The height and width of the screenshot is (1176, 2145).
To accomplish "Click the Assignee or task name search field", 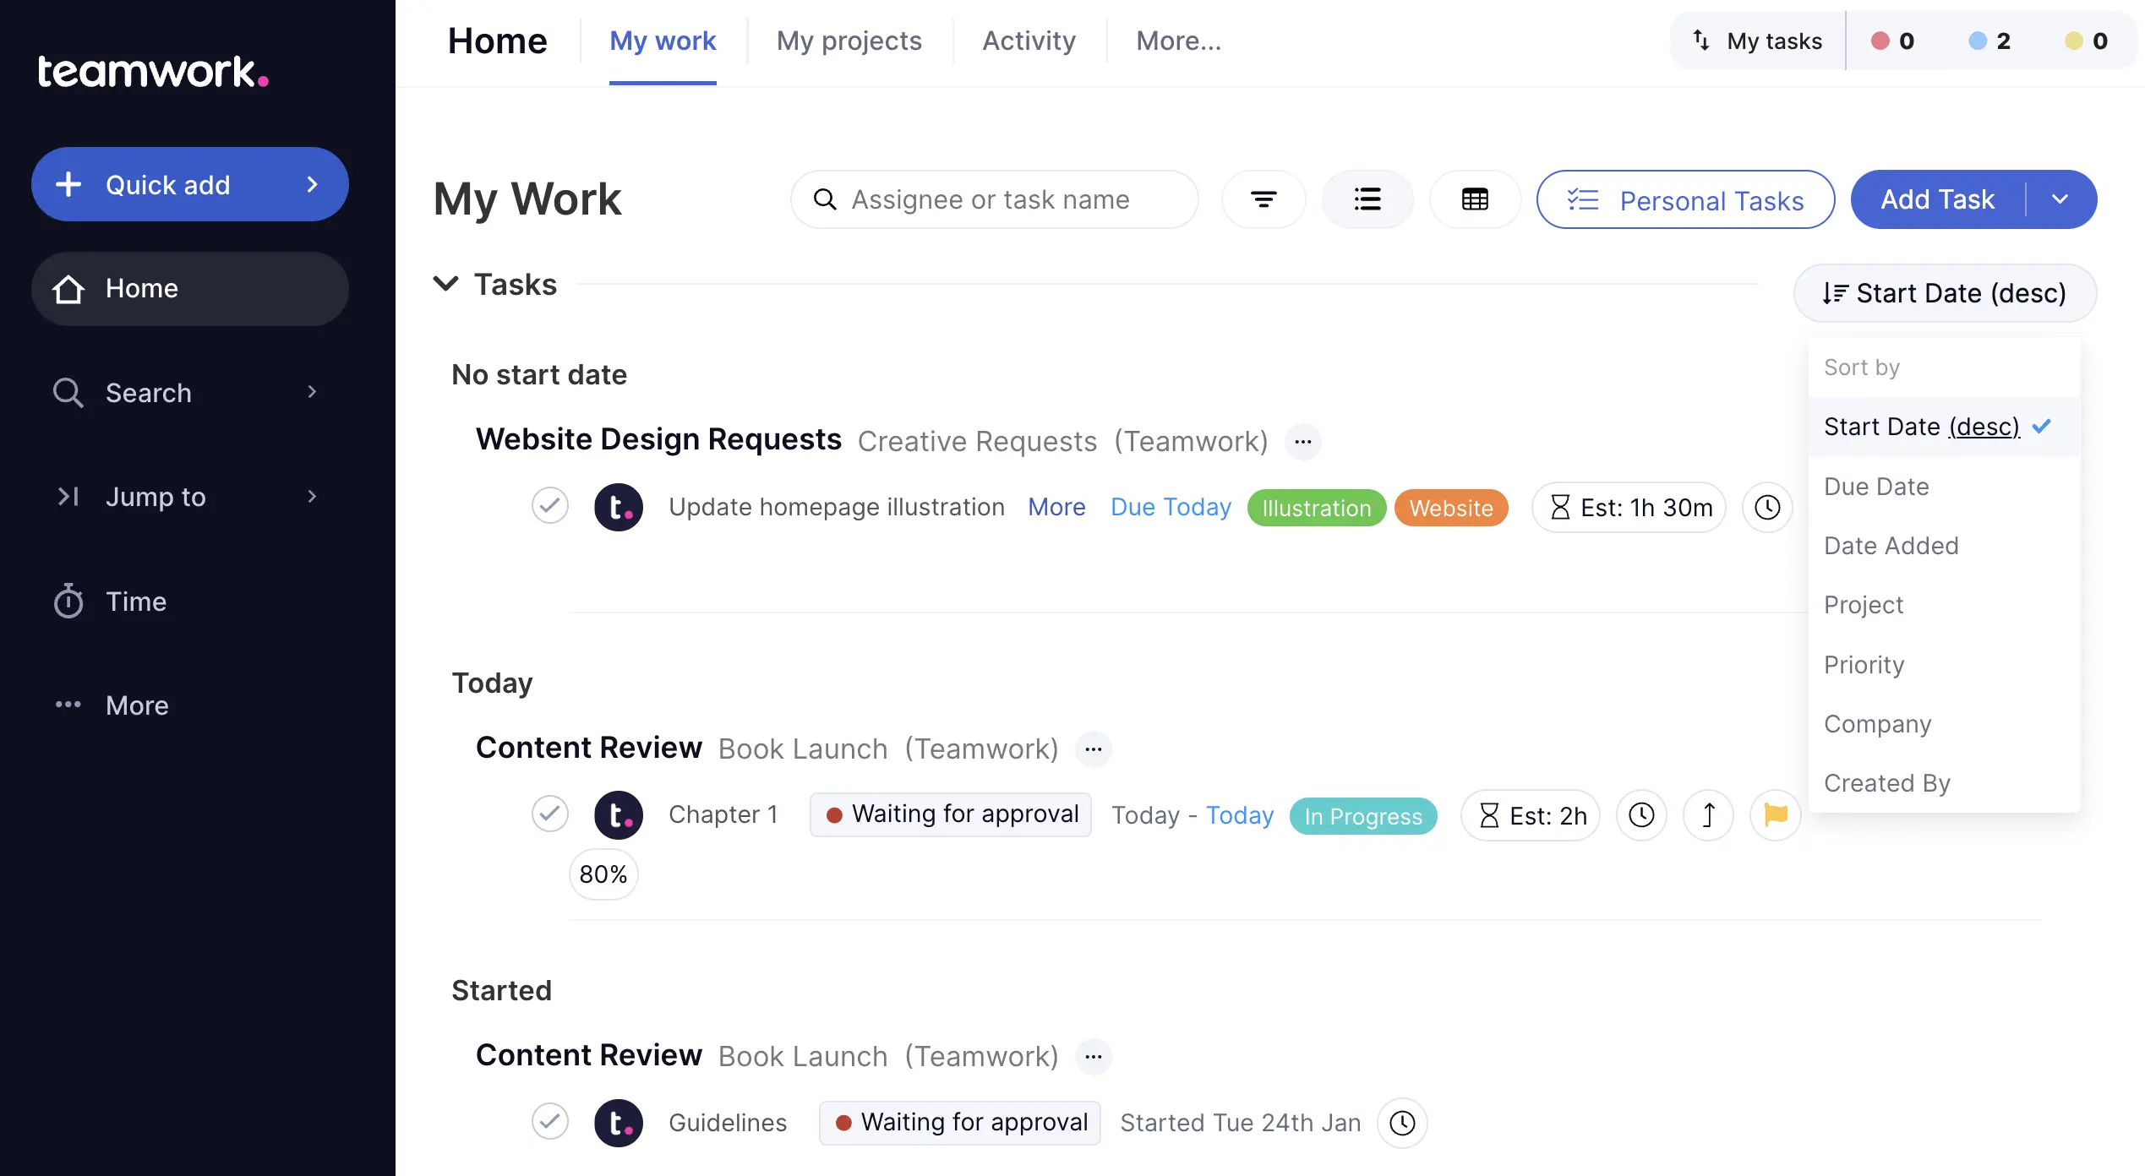I will point(994,199).
